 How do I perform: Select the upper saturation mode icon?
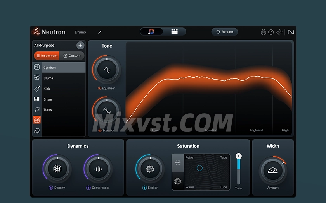178,163
